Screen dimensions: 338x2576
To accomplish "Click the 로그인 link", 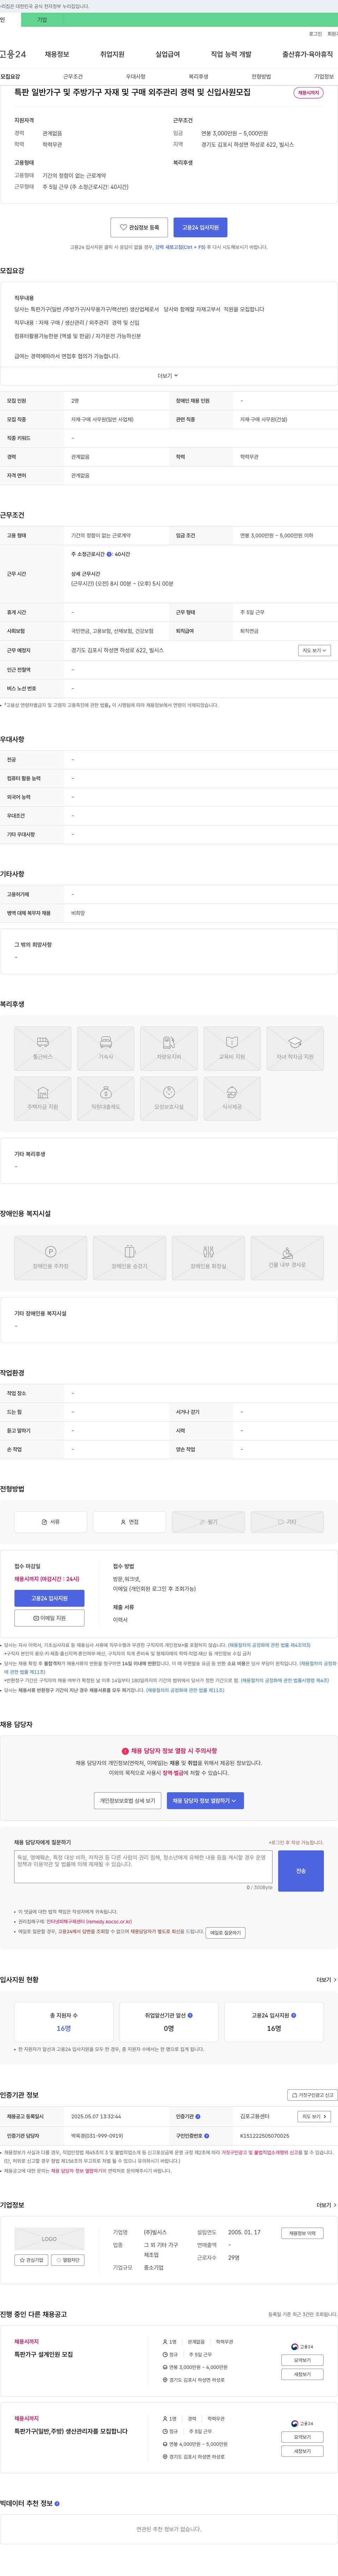I will tap(315, 34).
